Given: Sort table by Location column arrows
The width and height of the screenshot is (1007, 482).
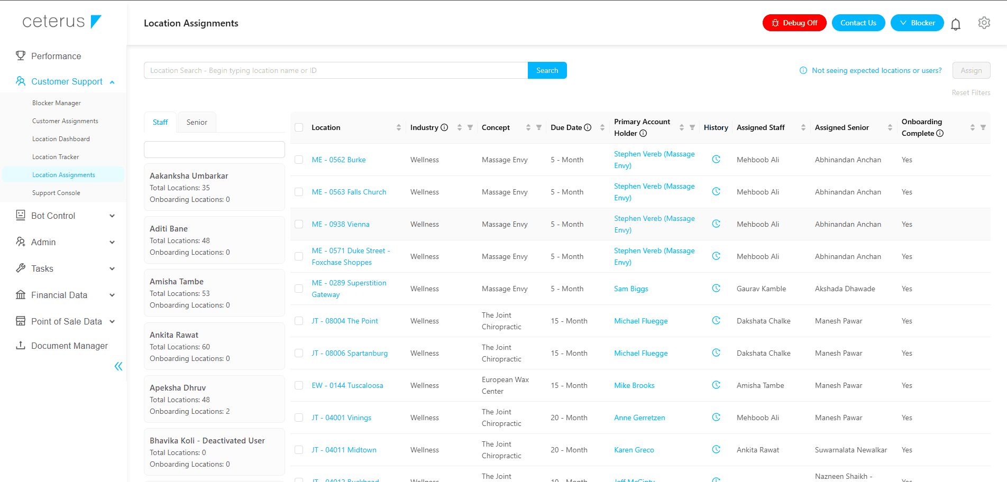Looking at the screenshot, I should pos(399,127).
